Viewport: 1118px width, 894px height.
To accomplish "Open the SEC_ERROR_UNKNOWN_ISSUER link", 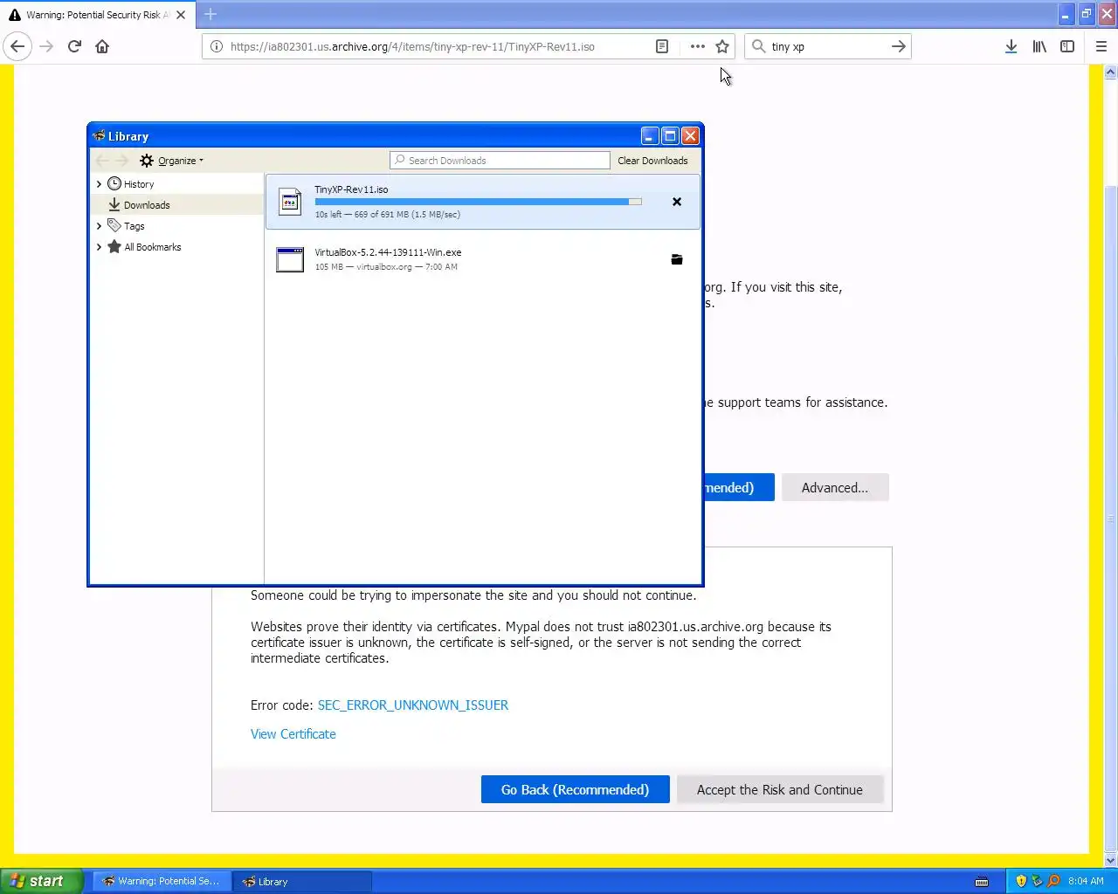I will pos(413,705).
